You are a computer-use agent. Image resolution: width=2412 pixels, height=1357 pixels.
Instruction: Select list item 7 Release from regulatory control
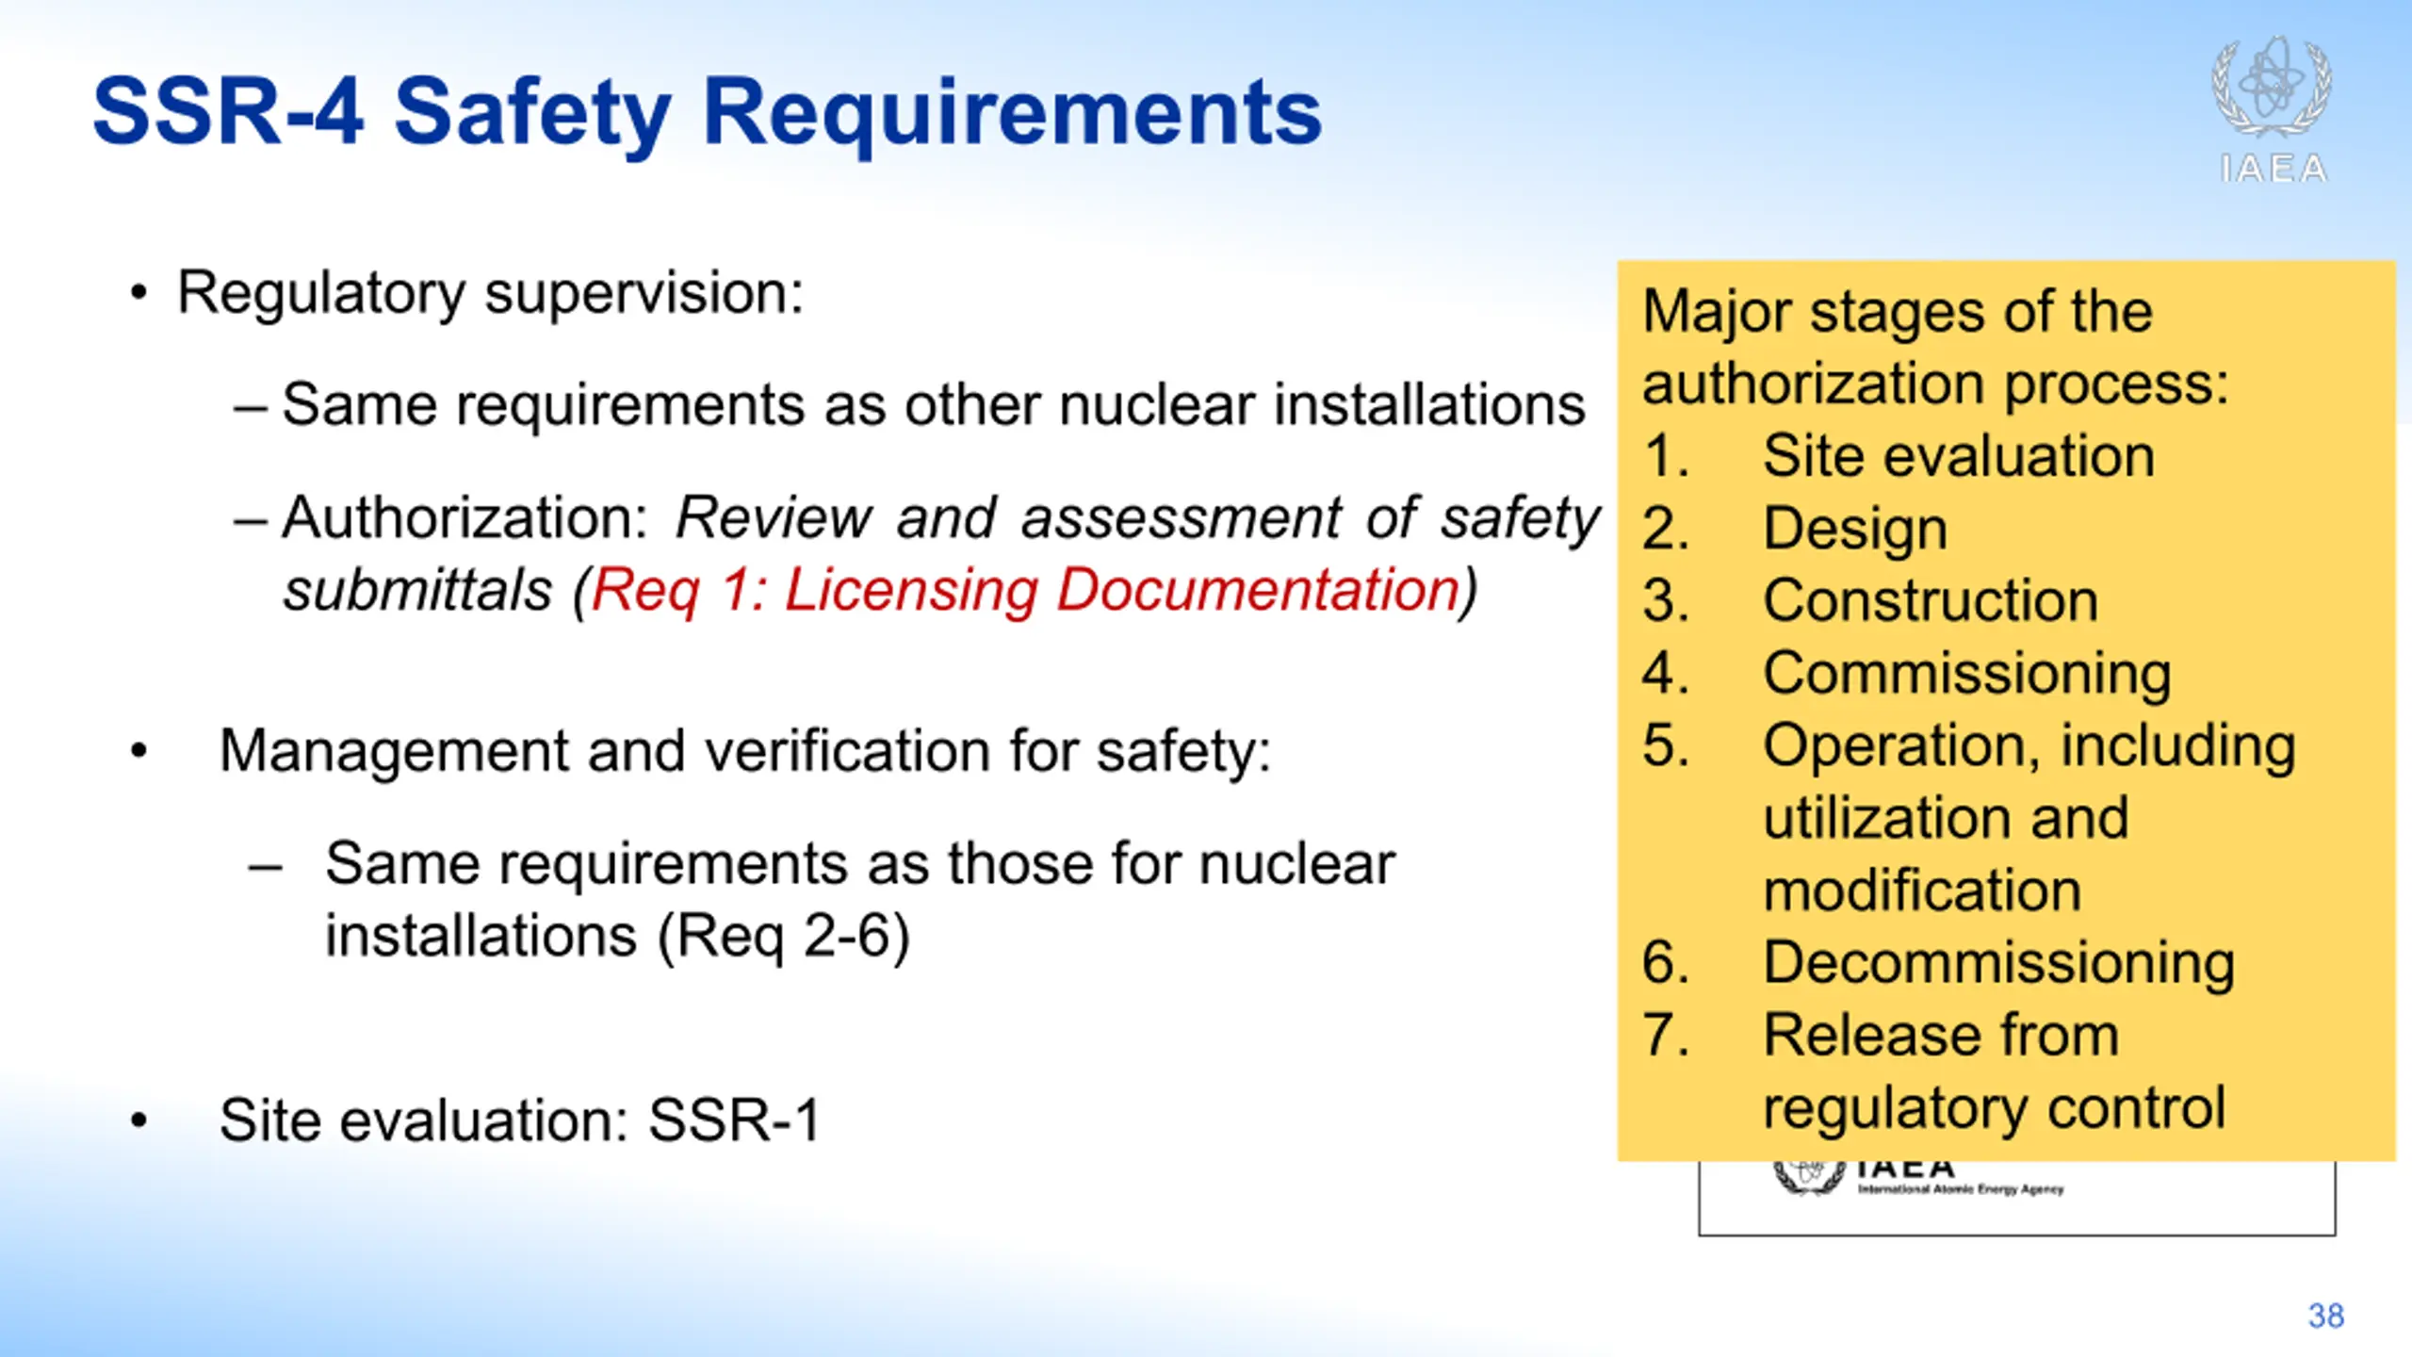[1933, 1071]
